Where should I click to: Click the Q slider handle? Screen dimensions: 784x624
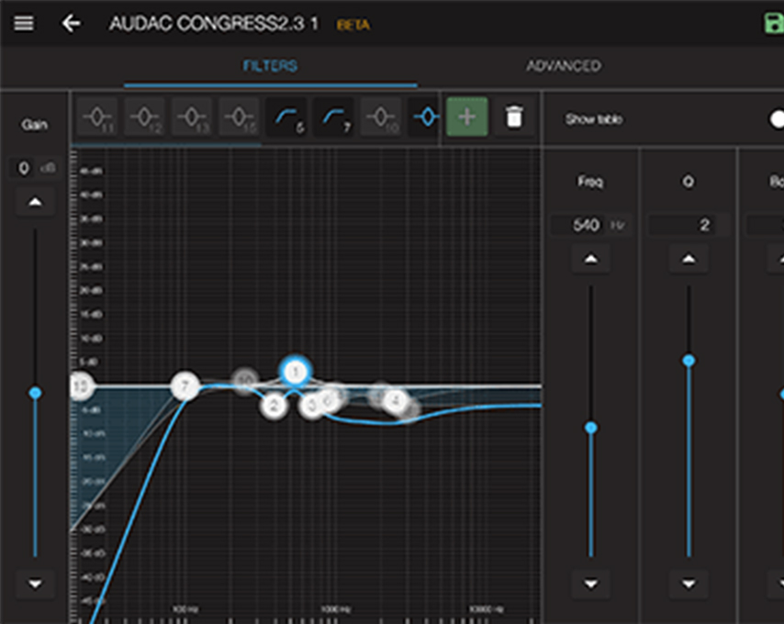[689, 361]
